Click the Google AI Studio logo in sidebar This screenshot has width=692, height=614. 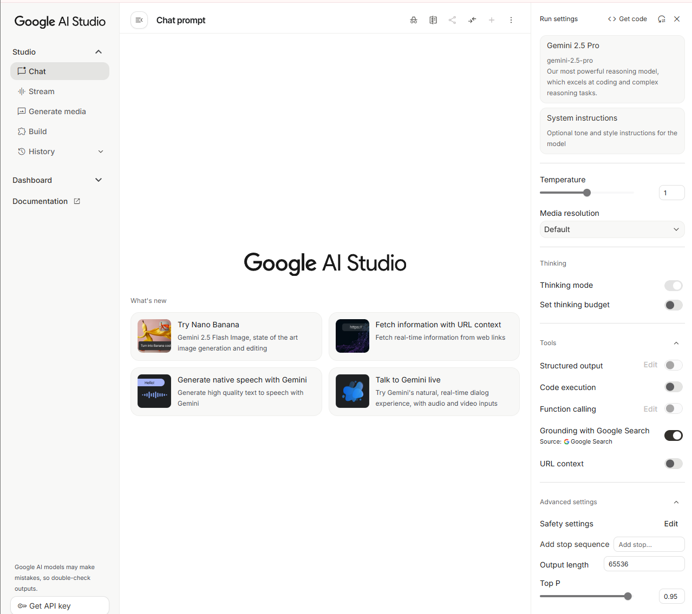pyautogui.click(x=60, y=22)
